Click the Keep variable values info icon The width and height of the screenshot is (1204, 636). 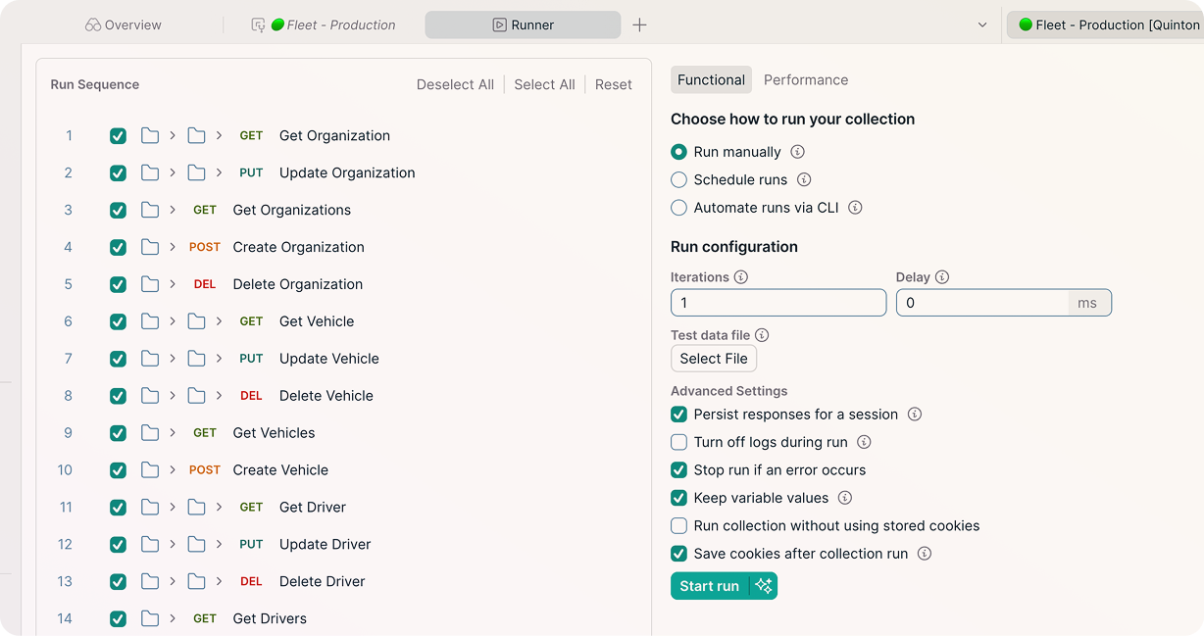pyautogui.click(x=845, y=498)
